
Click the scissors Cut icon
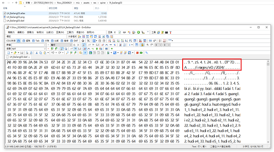37,53
